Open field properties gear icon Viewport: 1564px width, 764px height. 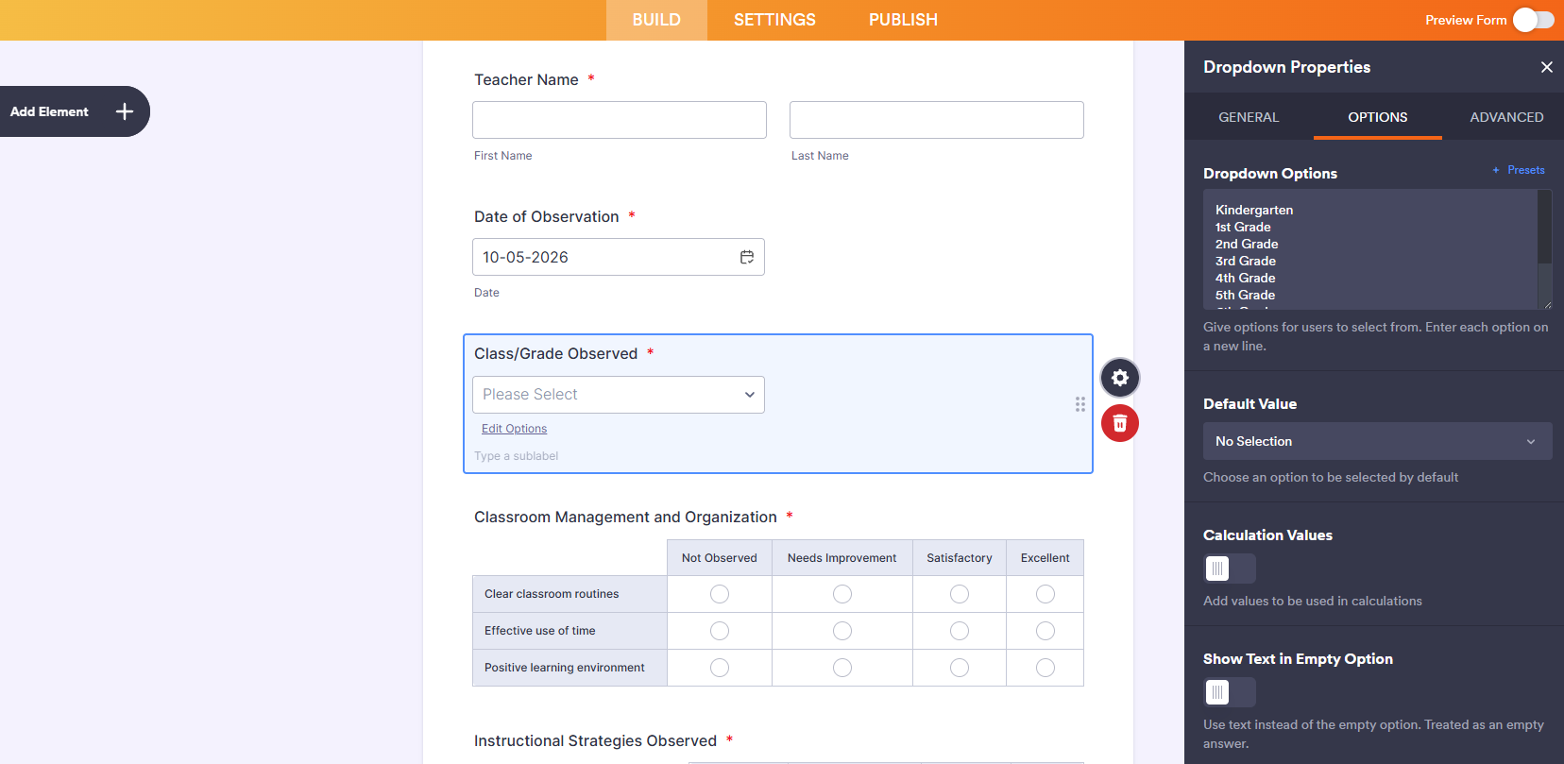(1120, 378)
